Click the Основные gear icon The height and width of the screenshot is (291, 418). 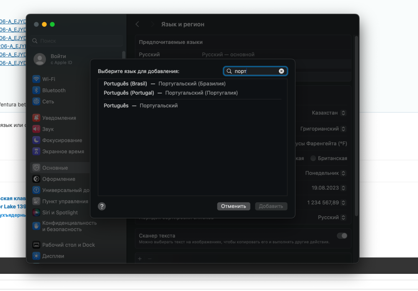point(36,168)
